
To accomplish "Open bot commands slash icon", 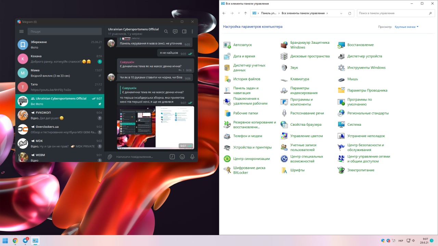I will 172,157.
